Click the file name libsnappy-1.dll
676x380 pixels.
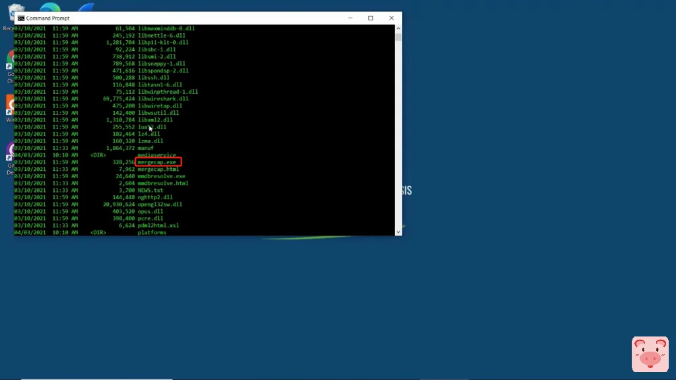(162, 63)
